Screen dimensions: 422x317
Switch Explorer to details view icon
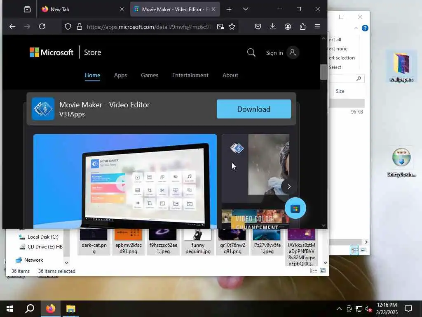tap(314, 271)
